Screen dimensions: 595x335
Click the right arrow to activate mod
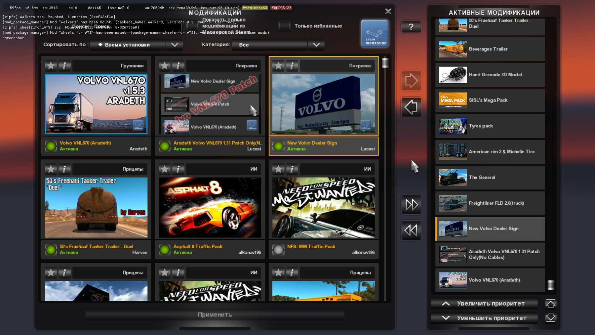[411, 81]
